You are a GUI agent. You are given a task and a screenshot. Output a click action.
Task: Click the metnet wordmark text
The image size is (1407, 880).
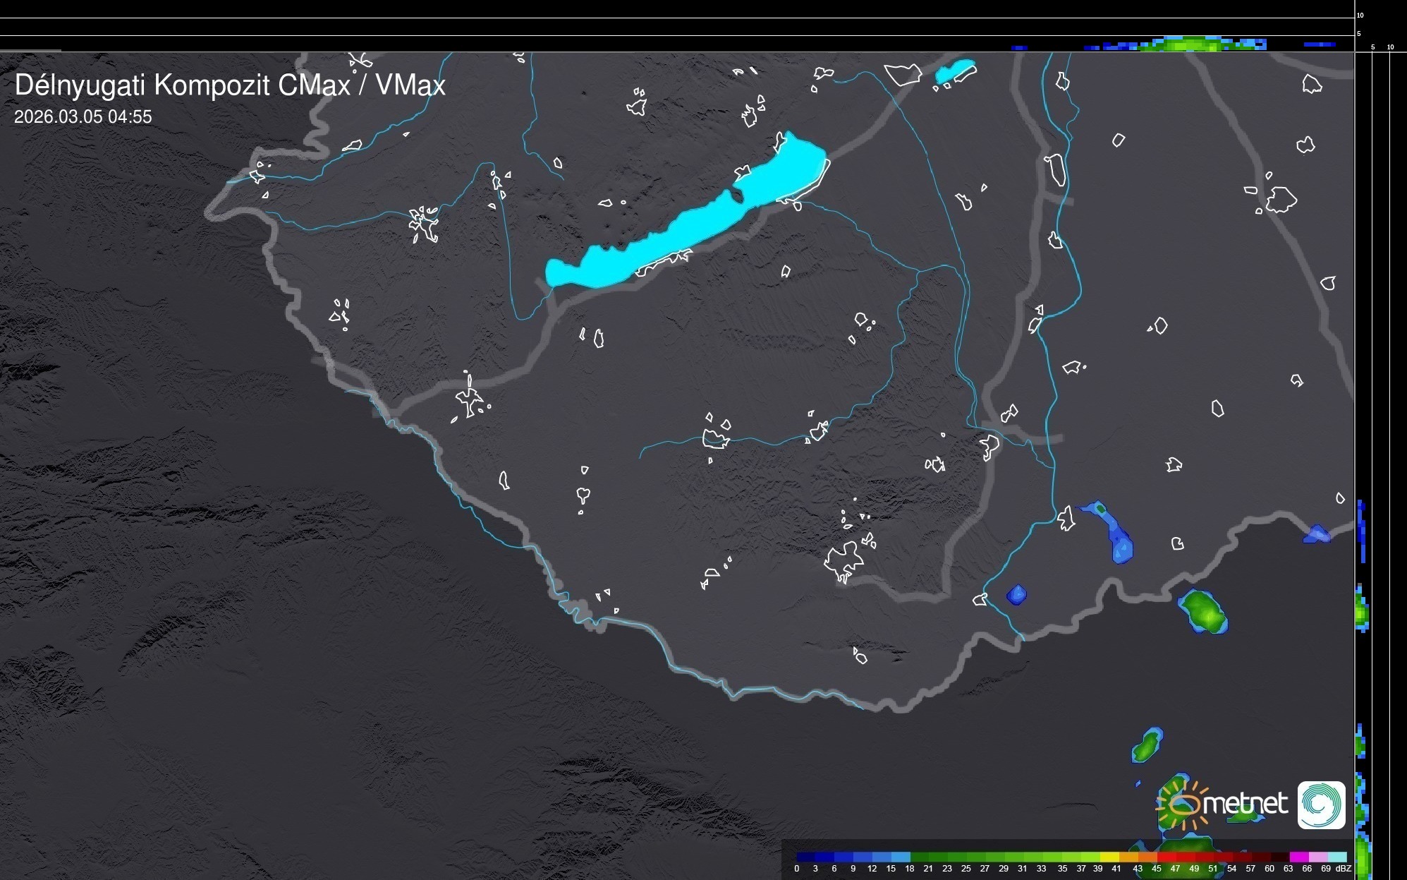[x=1245, y=804]
